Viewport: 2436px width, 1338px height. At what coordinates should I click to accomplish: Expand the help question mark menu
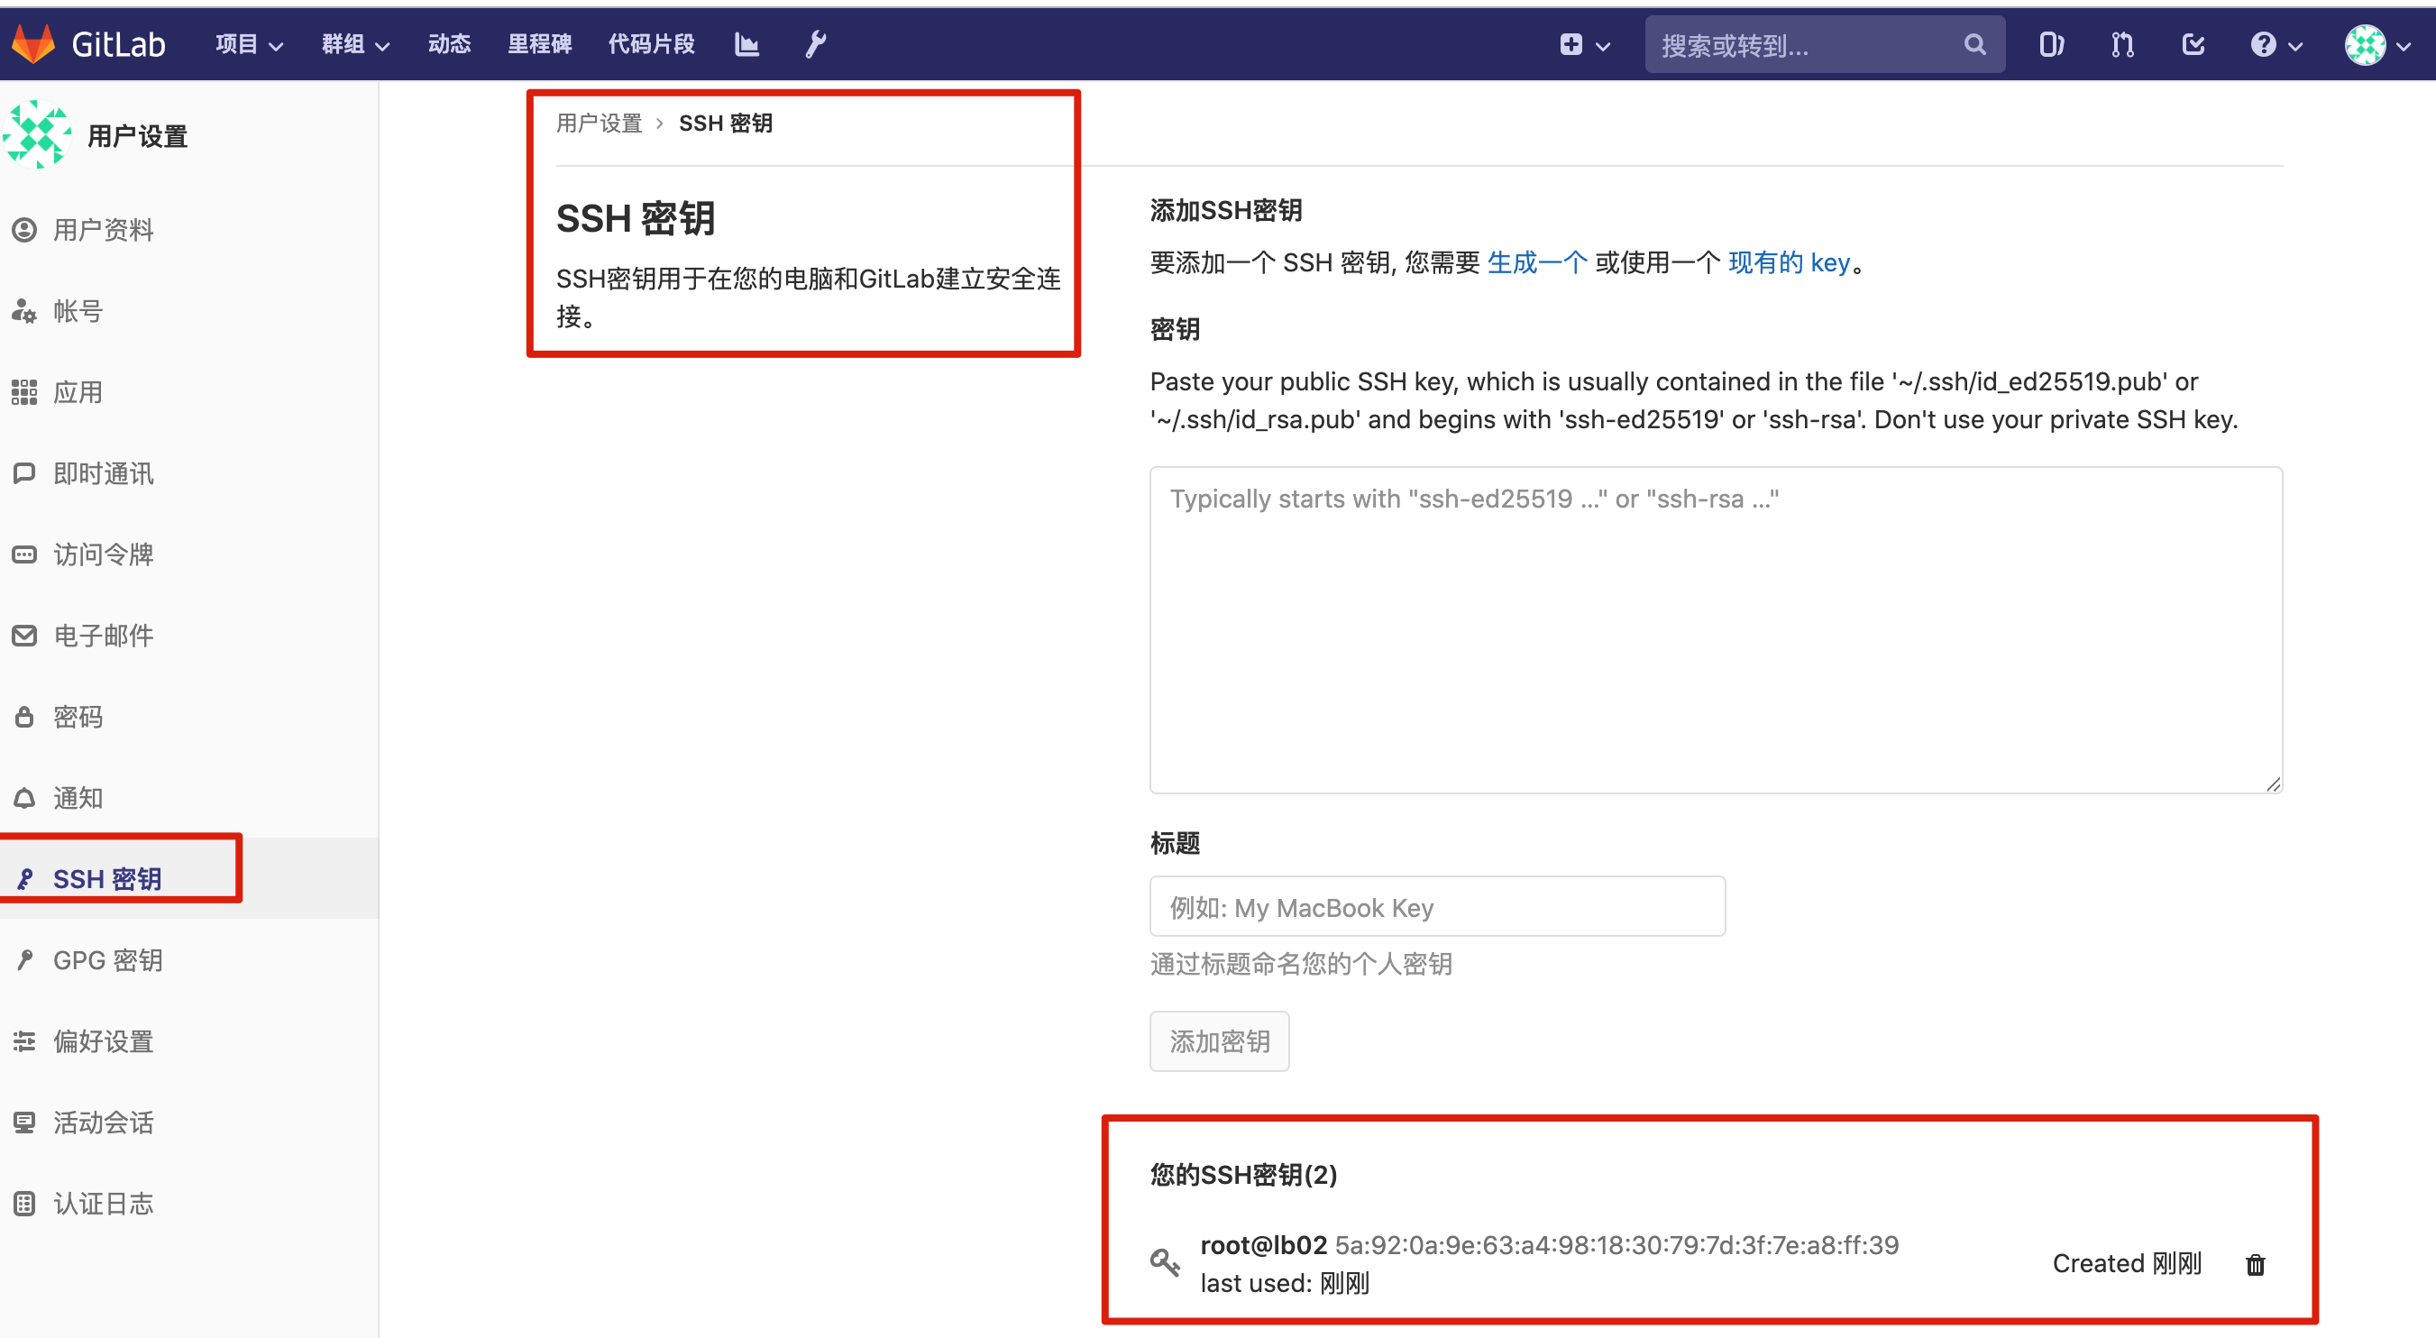coord(2276,44)
